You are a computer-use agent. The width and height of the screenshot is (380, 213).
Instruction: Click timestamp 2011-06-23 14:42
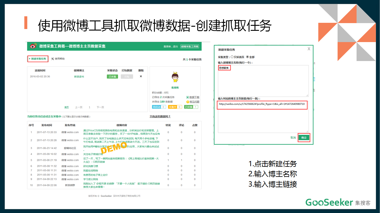pyautogui.click(x=47, y=148)
